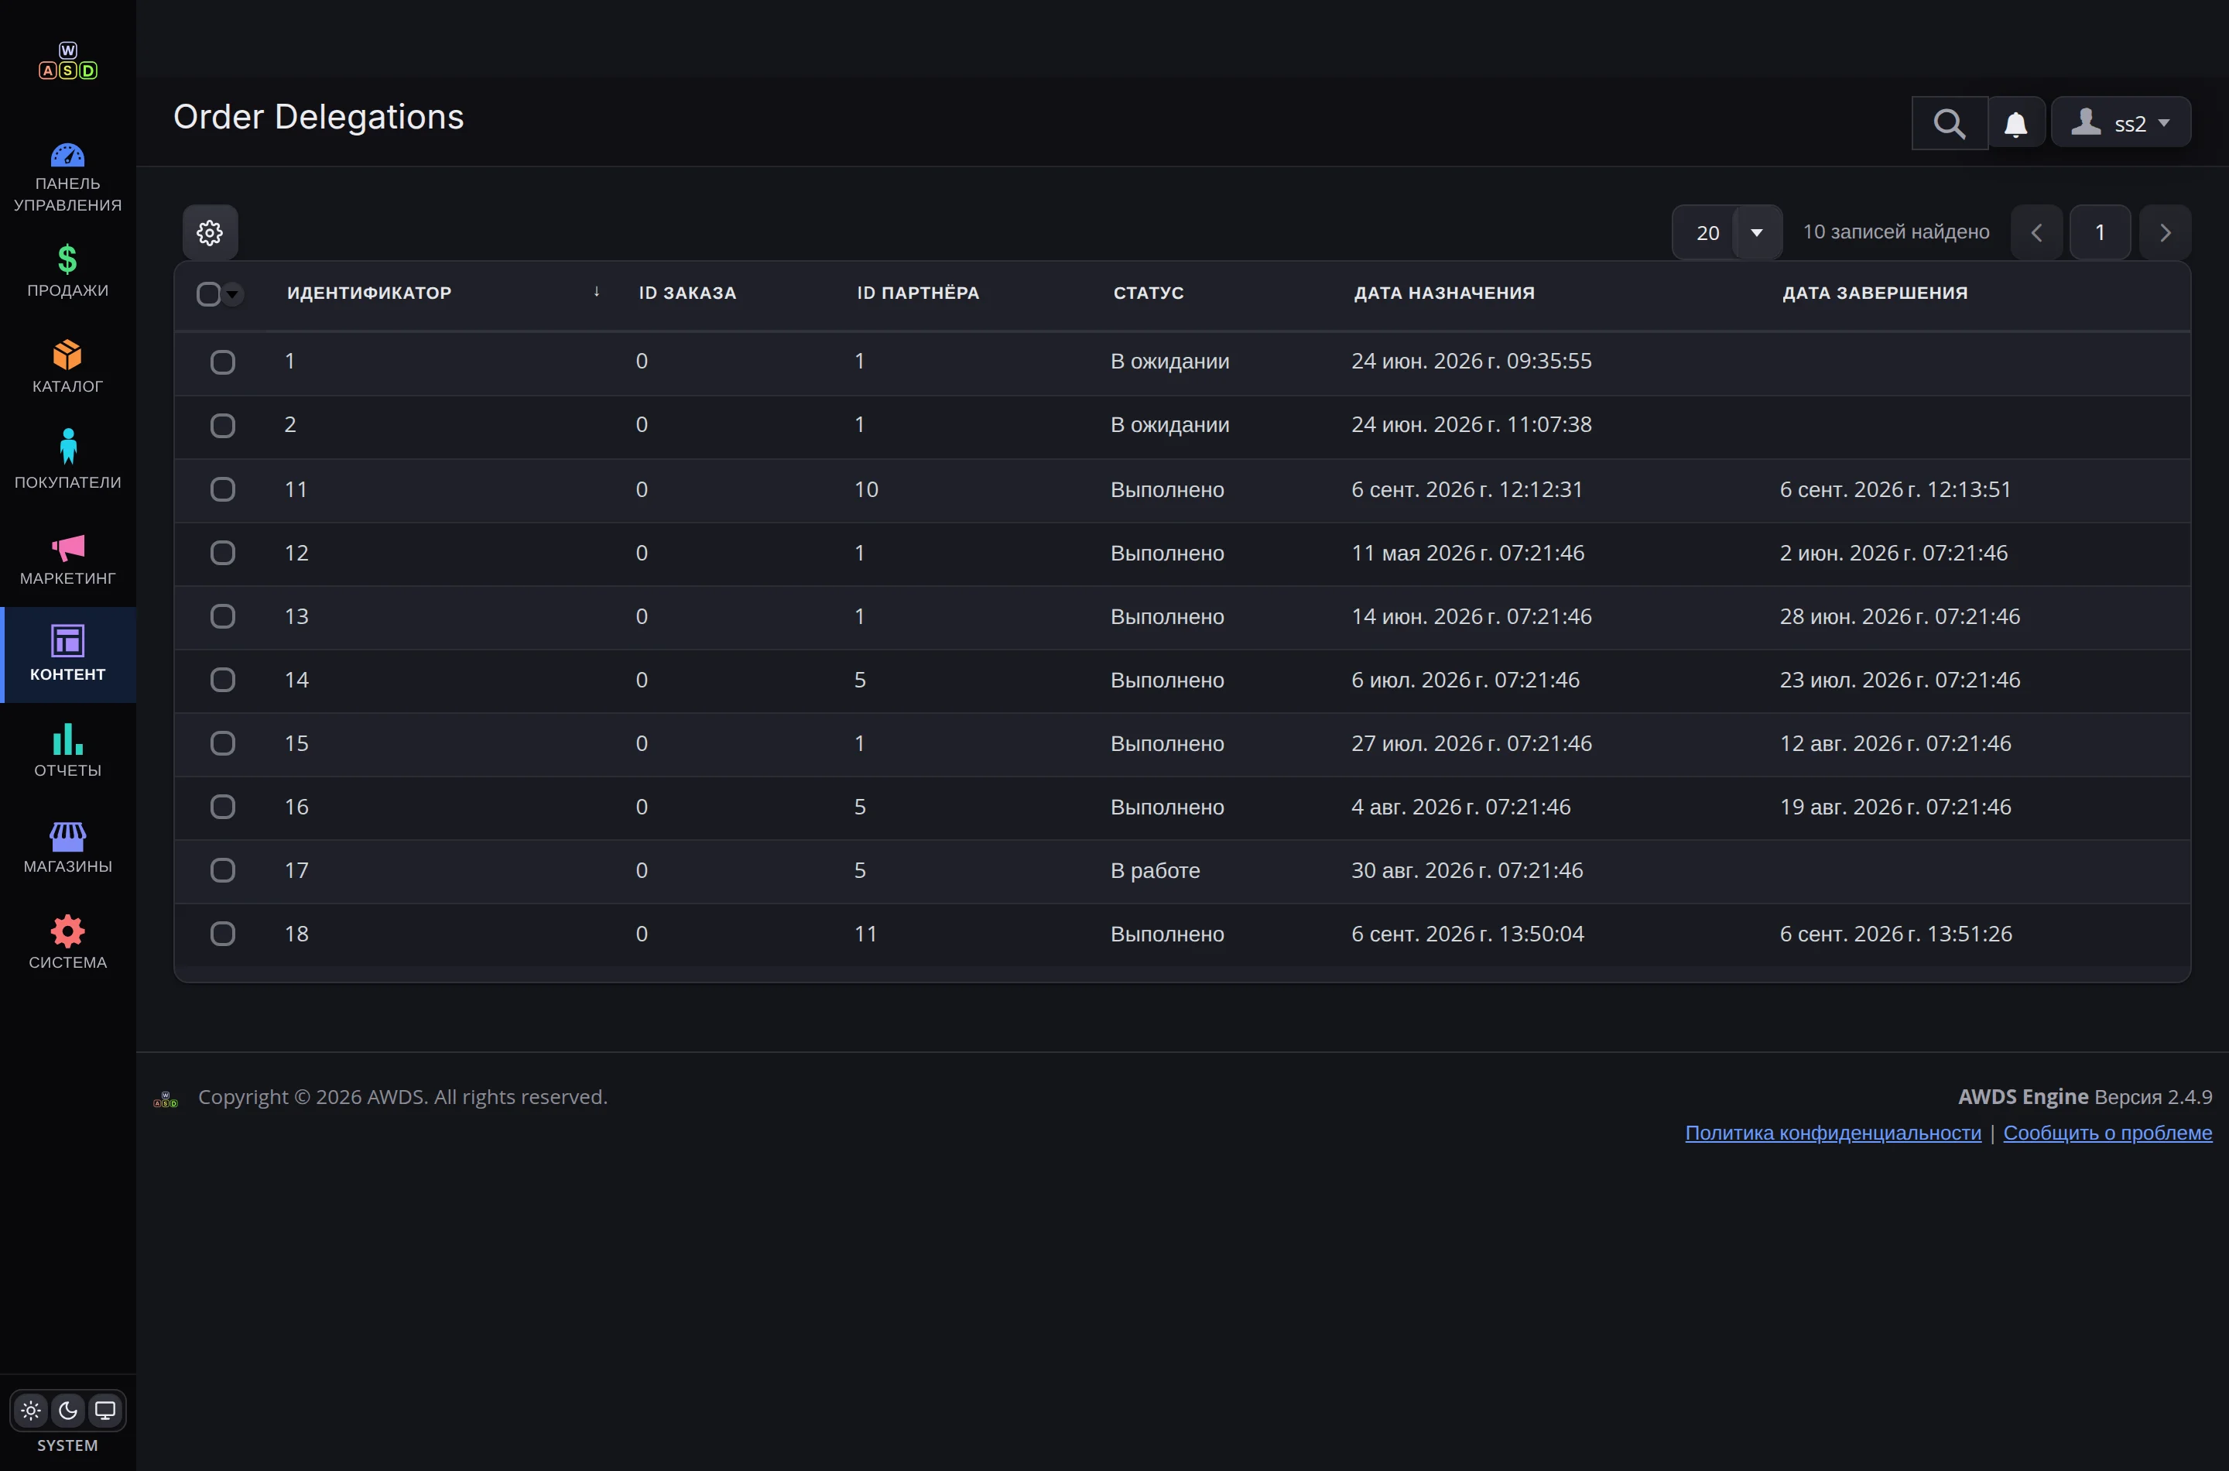
Task: Sort by Идентификатор column header
Action: pyautogui.click(x=369, y=293)
